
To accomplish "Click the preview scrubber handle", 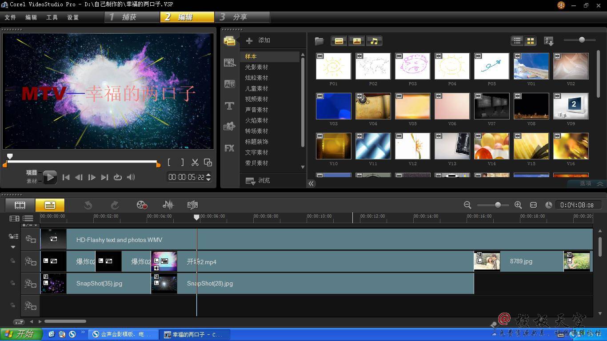I will click(x=10, y=156).
